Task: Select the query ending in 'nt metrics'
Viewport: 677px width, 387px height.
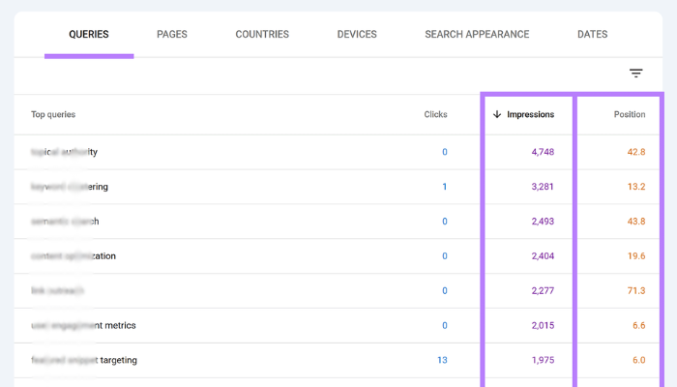Action: (83, 325)
